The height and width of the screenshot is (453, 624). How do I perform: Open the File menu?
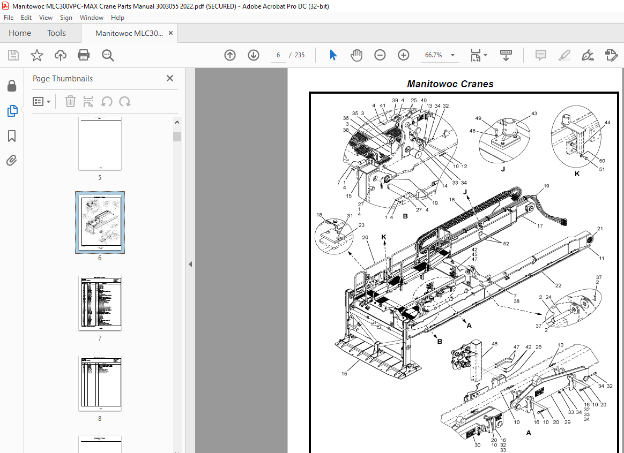click(9, 18)
